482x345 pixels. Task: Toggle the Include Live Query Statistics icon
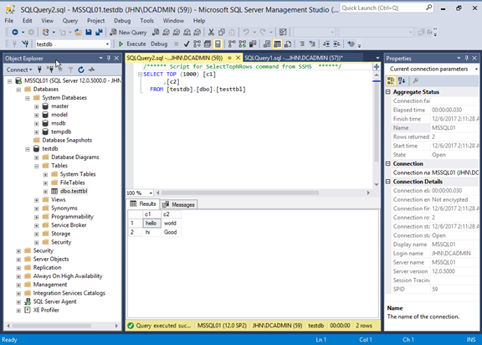[x=242, y=44]
